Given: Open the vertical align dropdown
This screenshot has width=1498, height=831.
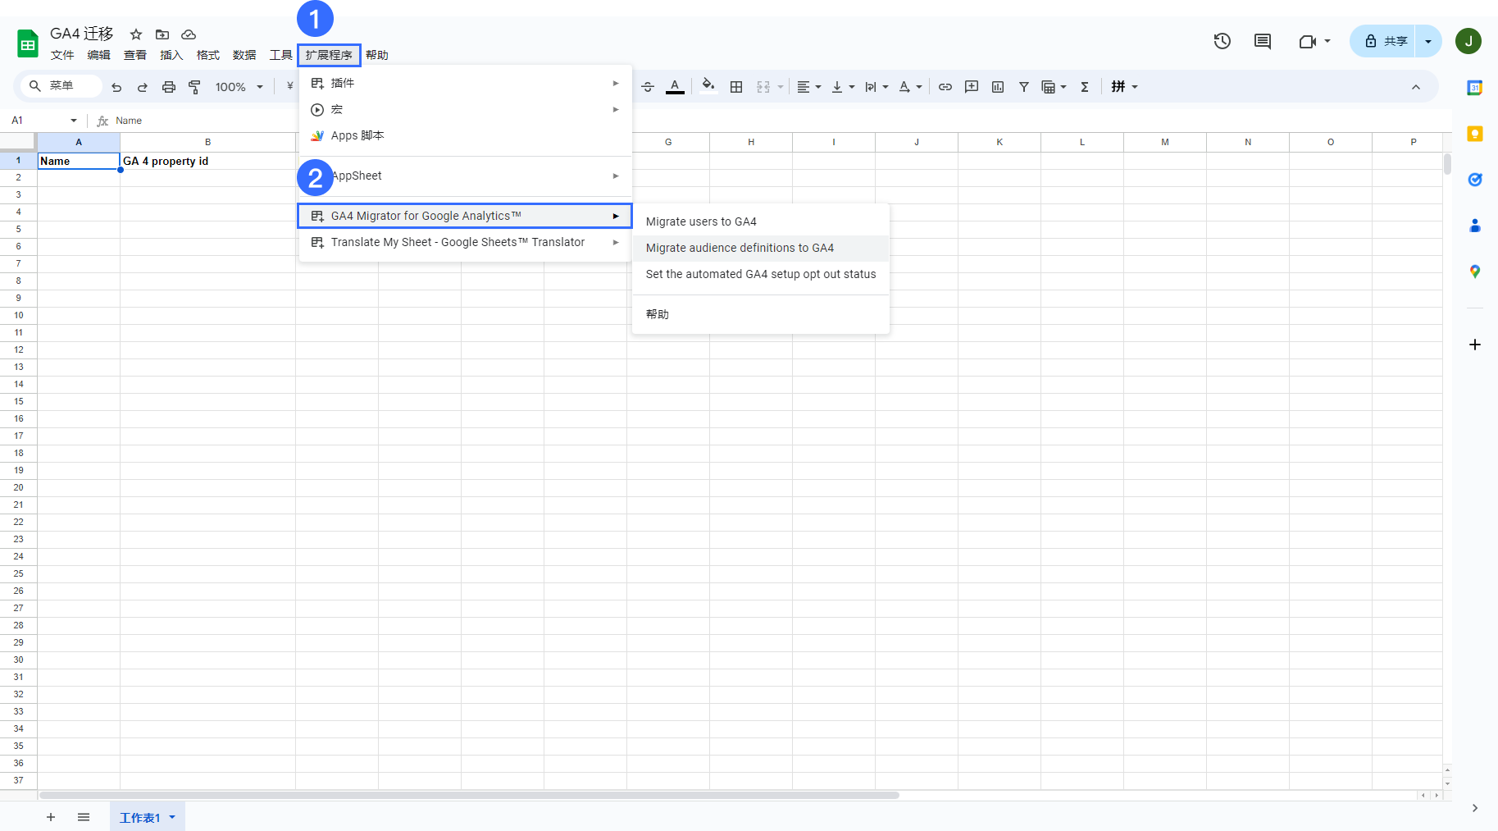Looking at the screenshot, I should (x=843, y=87).
